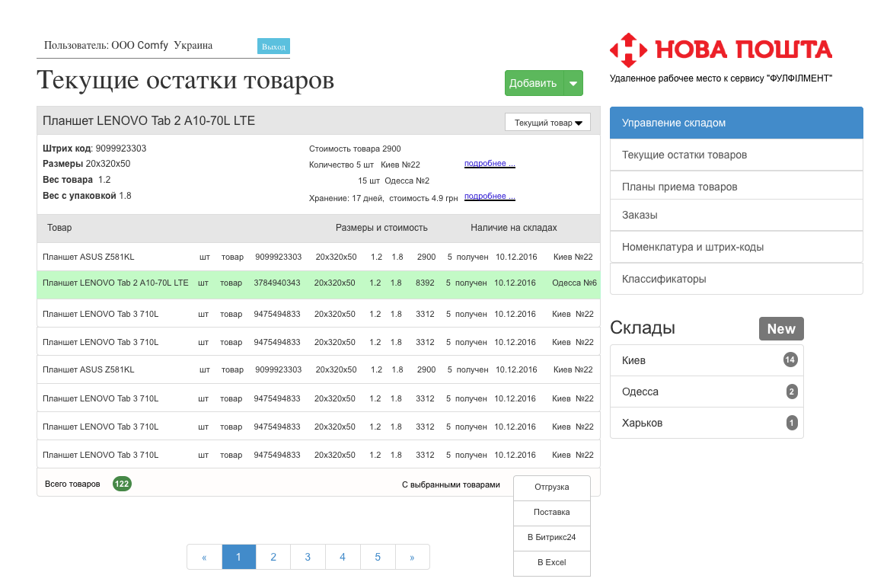The height and width of the screenshot is (585, 887).
Task: Click Пользователь: ООО Comfy Украина text
Action: click(129, 45)
